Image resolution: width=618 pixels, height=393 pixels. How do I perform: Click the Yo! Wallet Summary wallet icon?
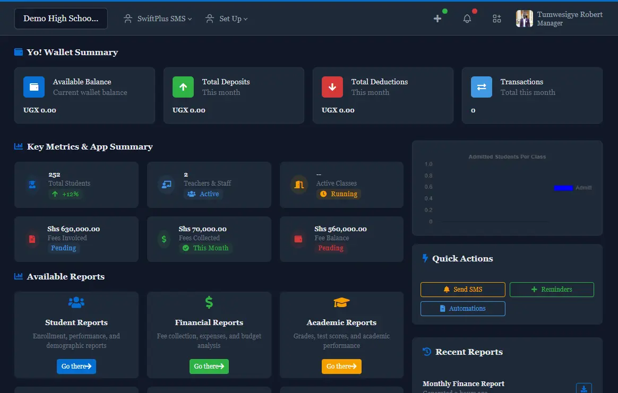click(x=18, y=52)
